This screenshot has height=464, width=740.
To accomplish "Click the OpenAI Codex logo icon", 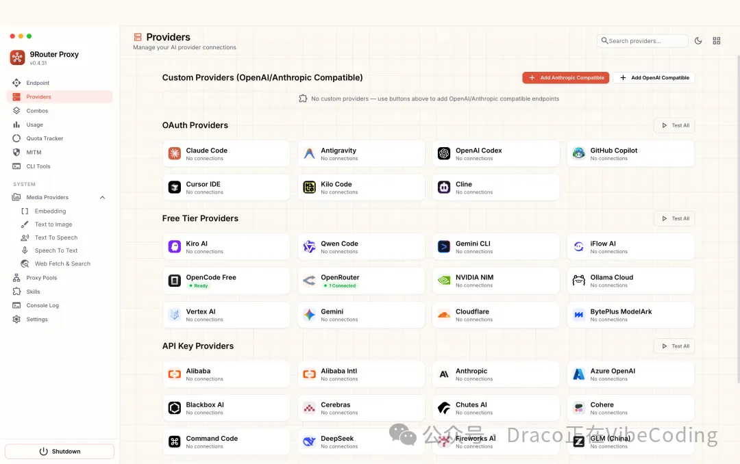I will click(444, 153).
